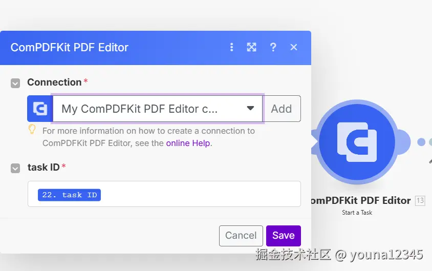Close the ComPDFKit PDF Editor dialog

point(294,47)
